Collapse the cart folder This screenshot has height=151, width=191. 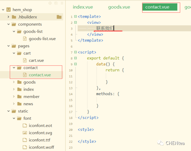pos(14,53)
